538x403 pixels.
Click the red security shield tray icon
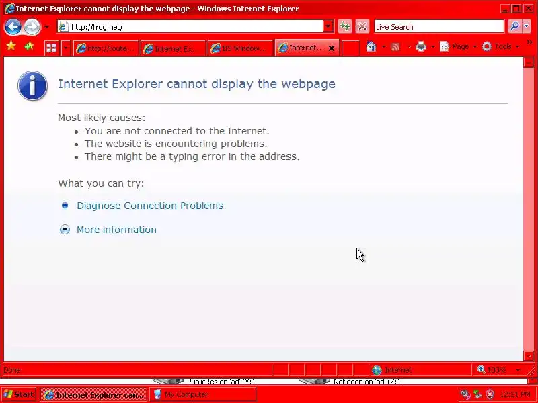click(x=490, y=395)
